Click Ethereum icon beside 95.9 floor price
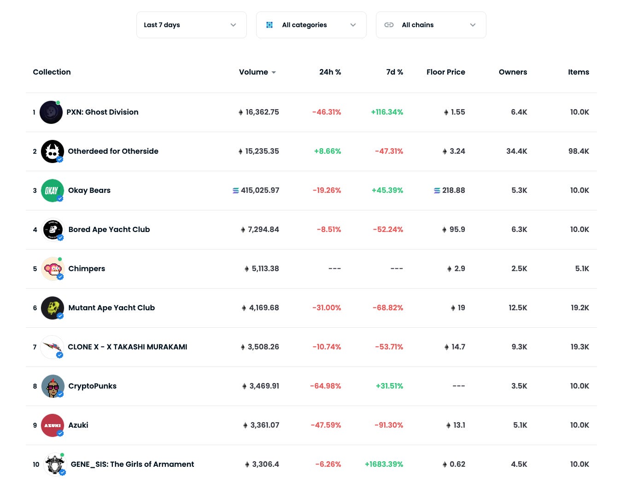Image resolution: width=626 pixels, height=482 pixels. click(445, 230)
